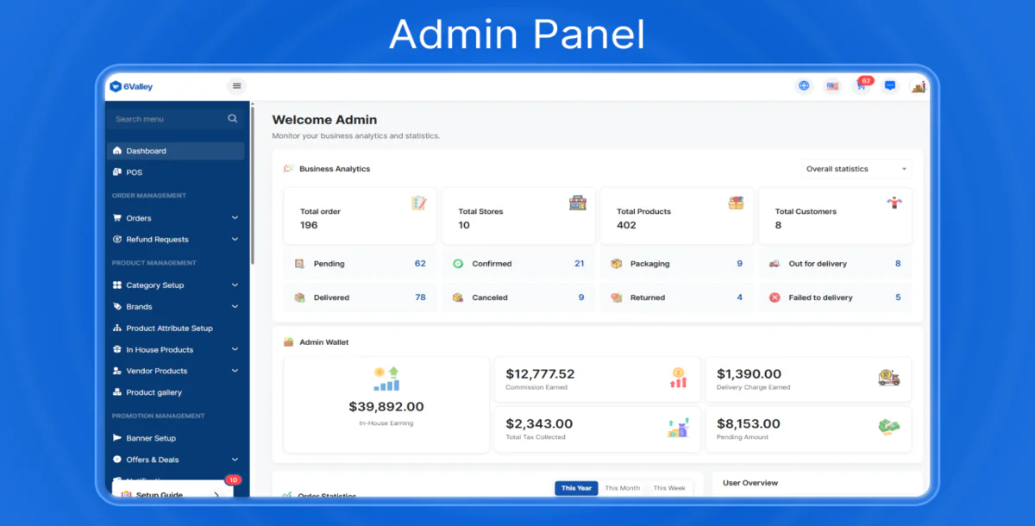
Task: Click the 6Valley logo
Action: [132, 86]
